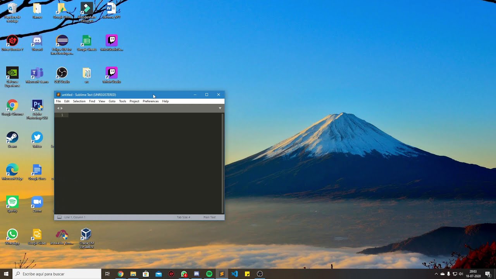Select the Eclipse IDE desktop shortcut

(x=62, y=45)
